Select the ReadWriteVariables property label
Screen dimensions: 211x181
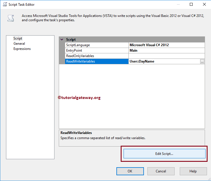pyautogui.click(x=97, y=61)
